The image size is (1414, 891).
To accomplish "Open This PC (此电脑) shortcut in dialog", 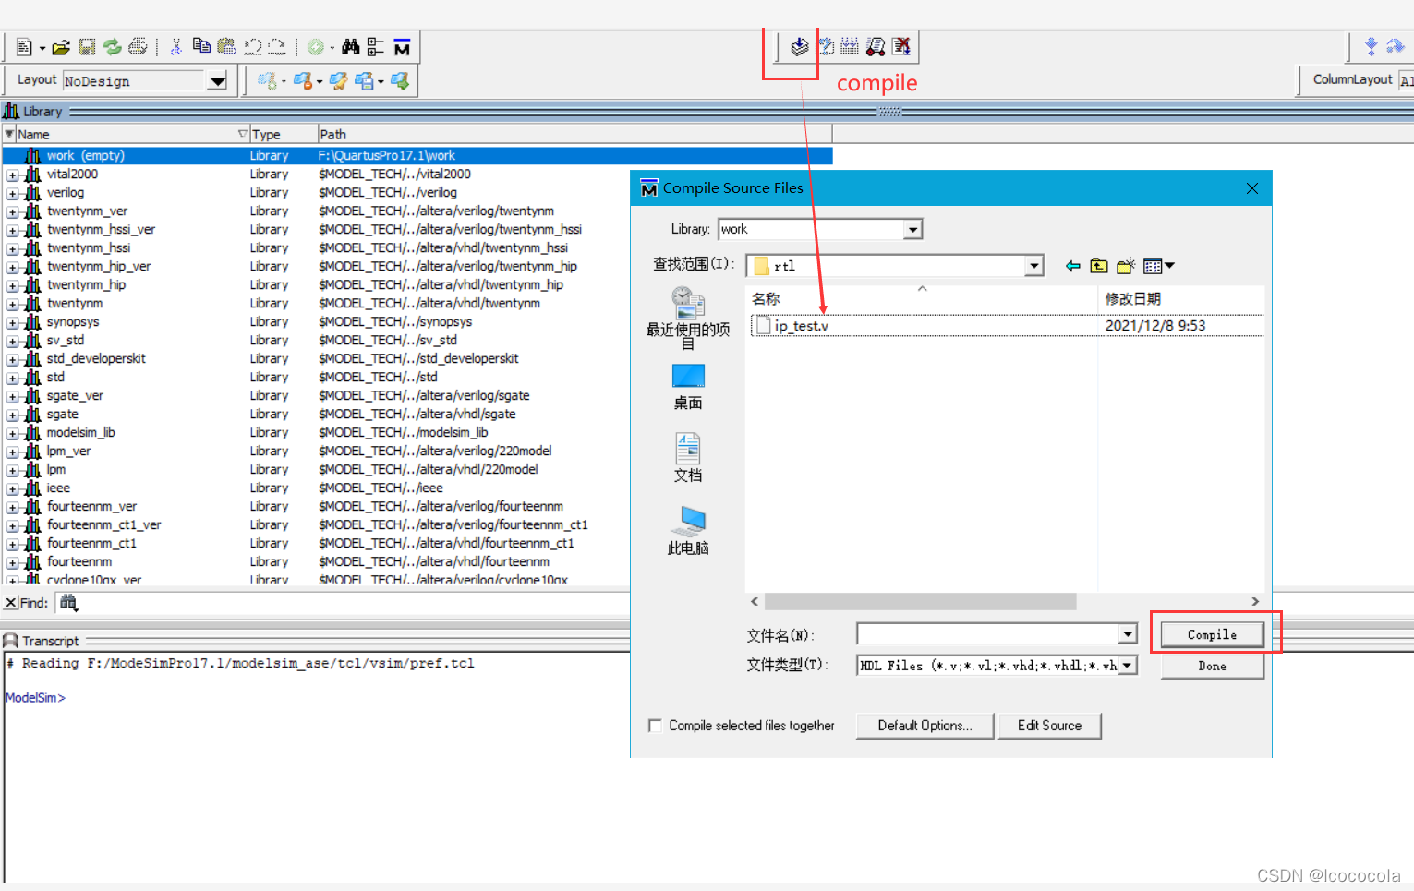I will [688, 531].
